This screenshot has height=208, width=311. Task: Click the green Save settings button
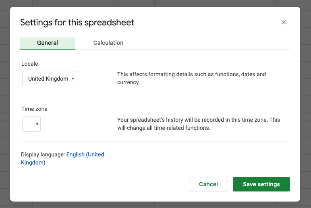coord(261,184)
